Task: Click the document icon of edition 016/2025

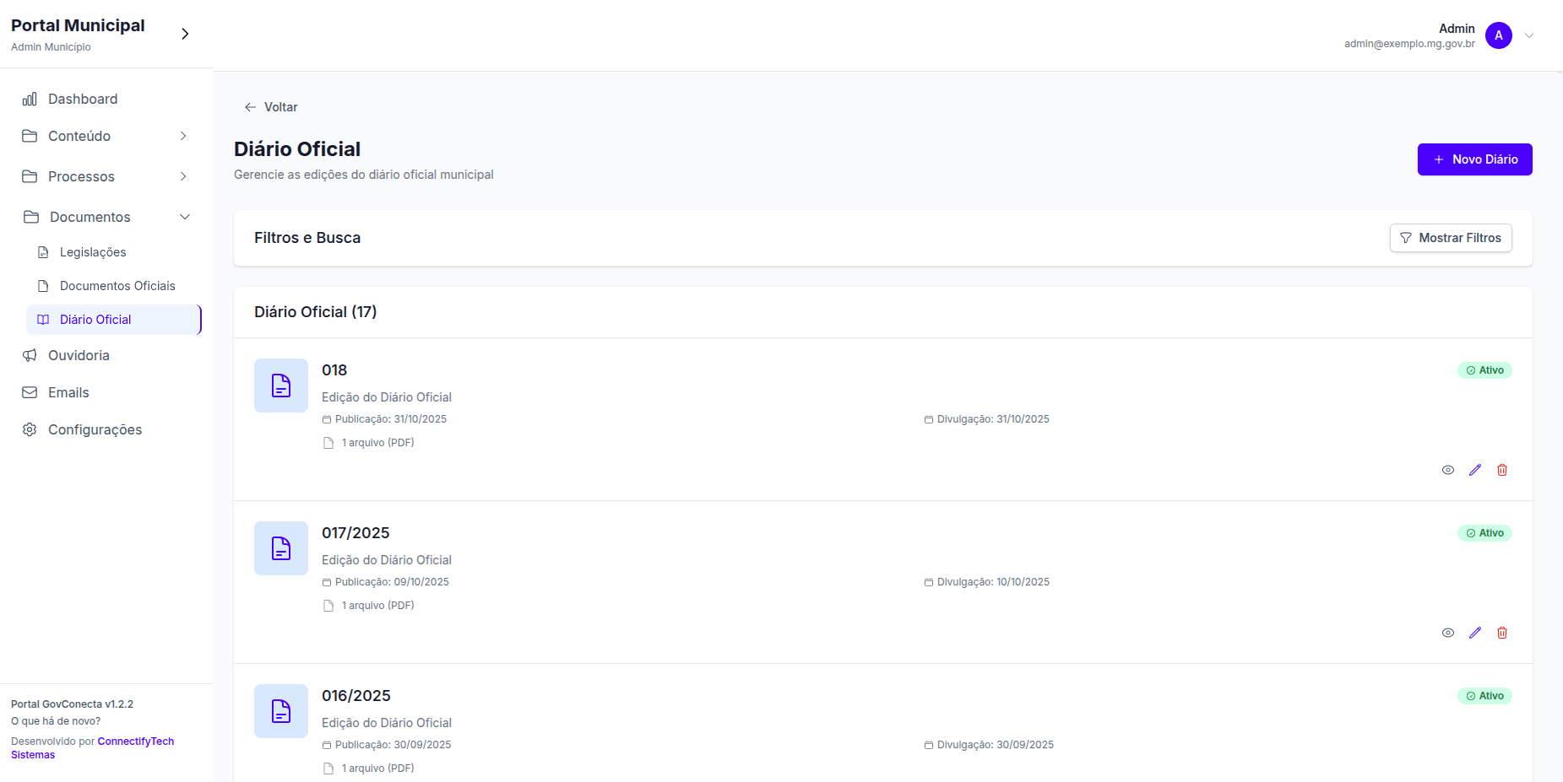Action: click(x=280, y=711)
